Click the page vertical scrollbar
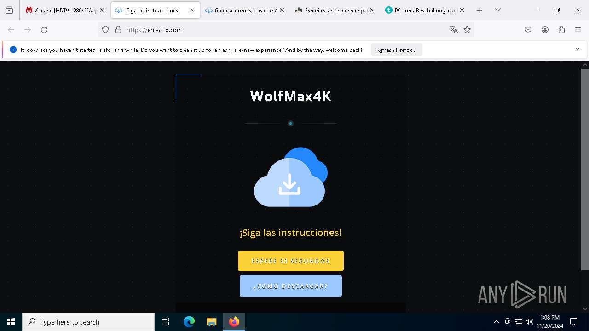 [x=585, y=169]
